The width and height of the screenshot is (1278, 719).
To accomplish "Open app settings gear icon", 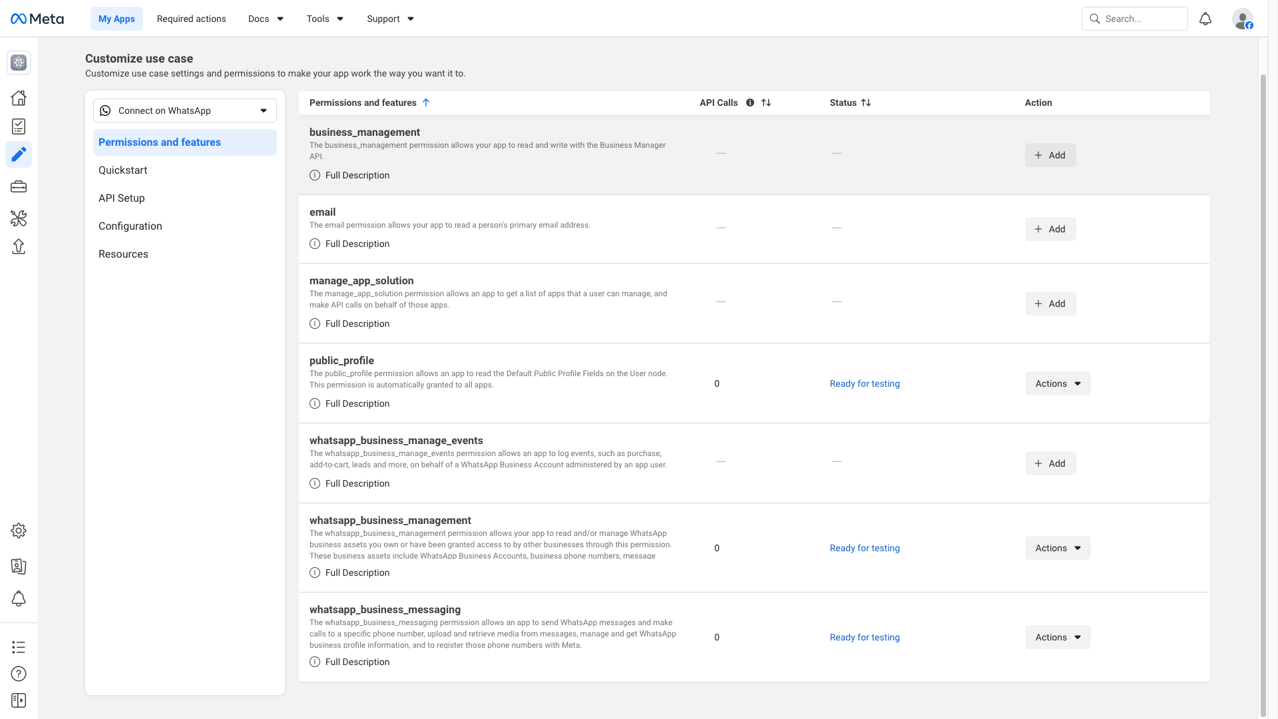I will click(19, 531).
